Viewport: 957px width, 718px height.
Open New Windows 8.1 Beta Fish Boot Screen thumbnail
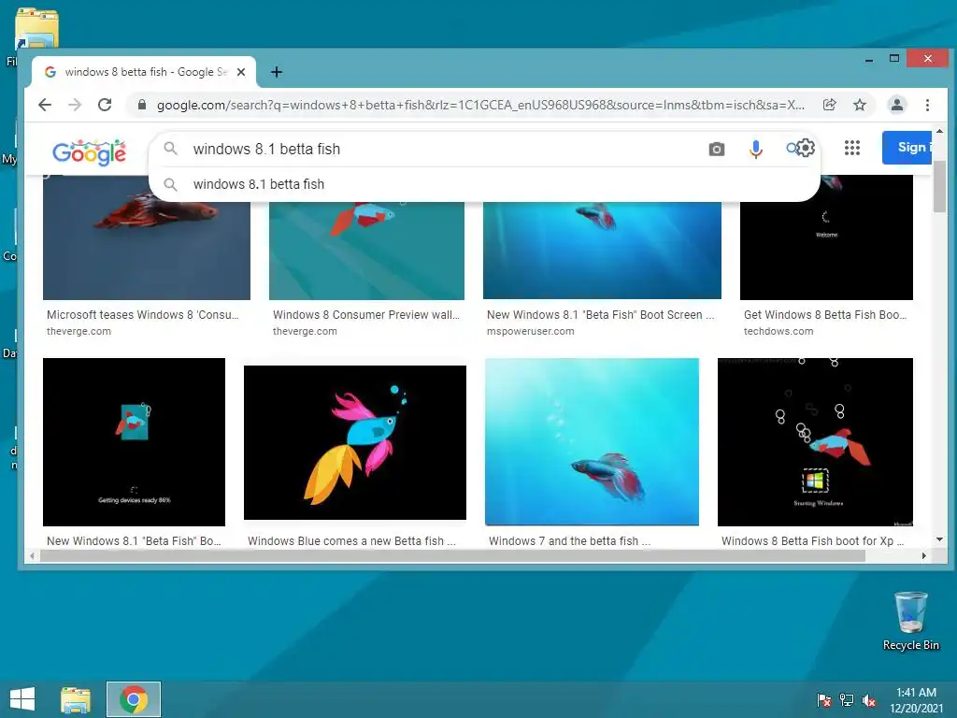coord(603,251)
